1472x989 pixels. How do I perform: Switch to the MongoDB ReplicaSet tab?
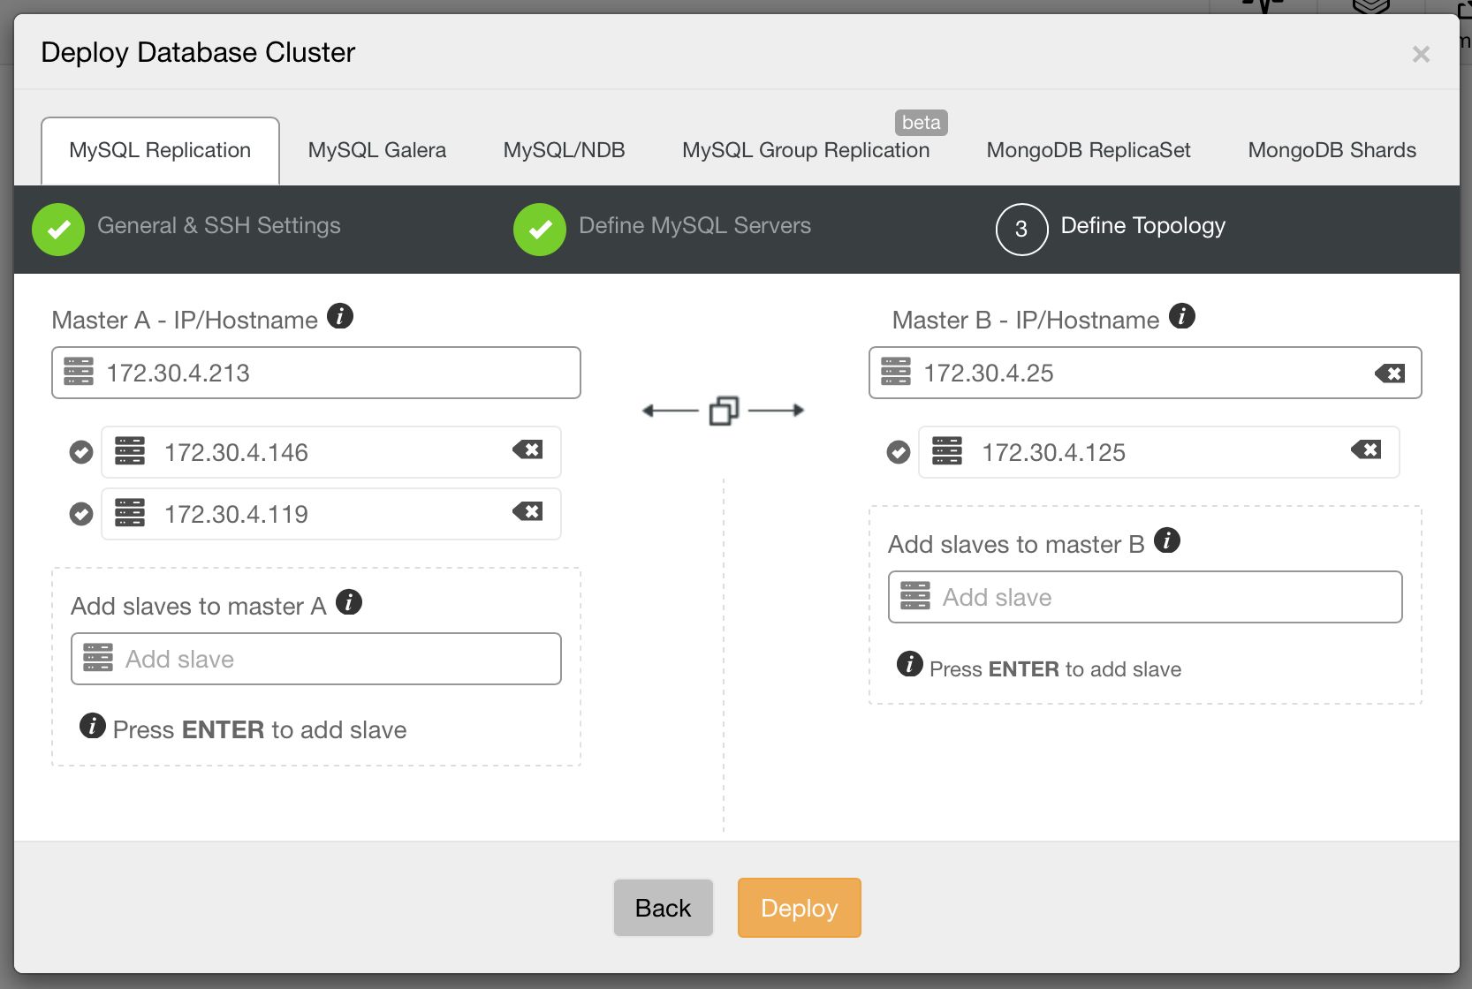1089,150
